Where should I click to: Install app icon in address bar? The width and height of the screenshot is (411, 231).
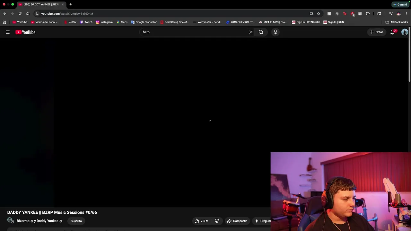[311, 13]
